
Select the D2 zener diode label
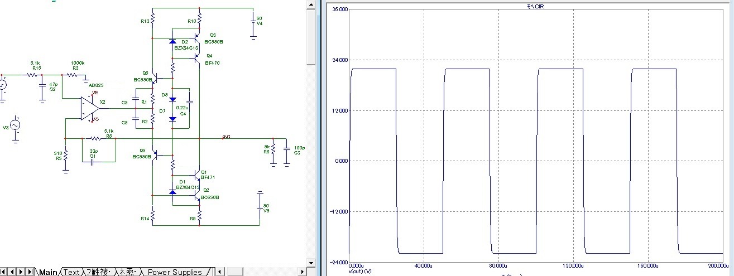tap(185, 42)
